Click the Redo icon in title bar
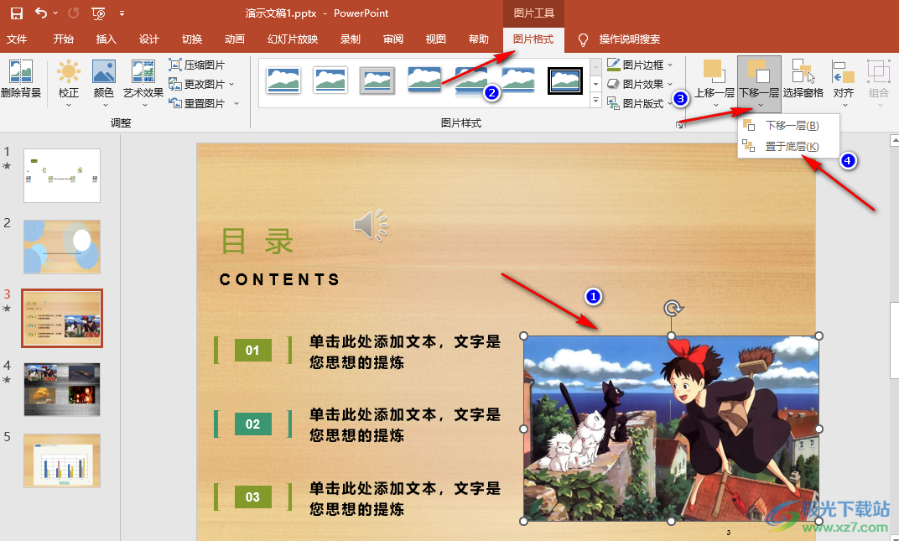This screenshot has height=541, width=899. point(74,13)
